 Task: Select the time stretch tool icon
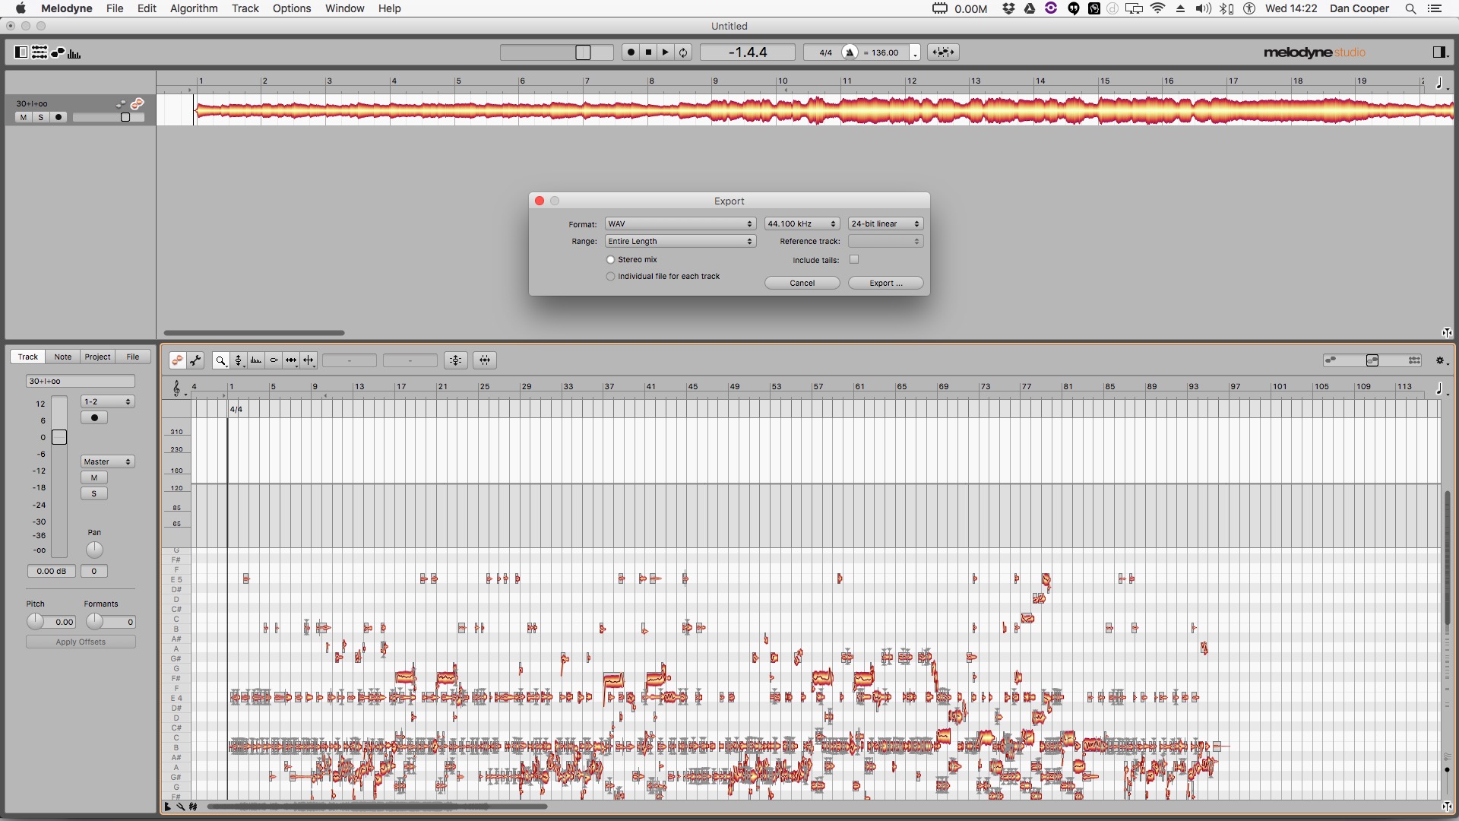tap(293, 360)
